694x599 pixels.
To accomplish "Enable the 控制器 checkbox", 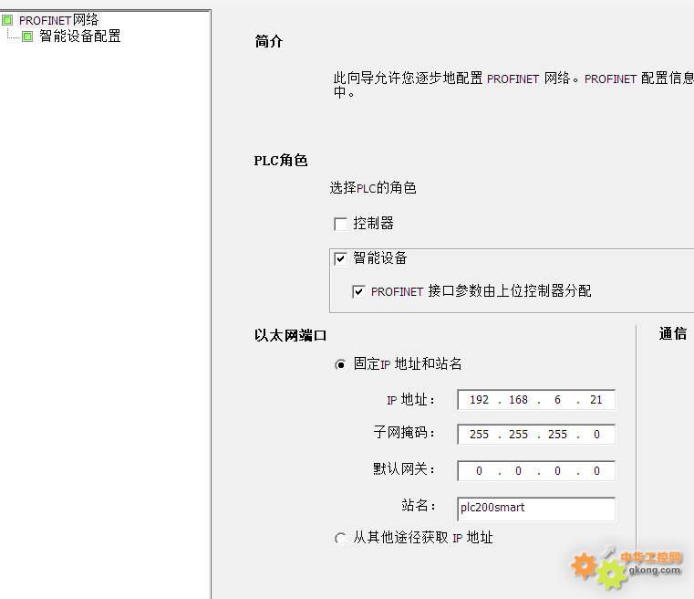I will point(341,224).
